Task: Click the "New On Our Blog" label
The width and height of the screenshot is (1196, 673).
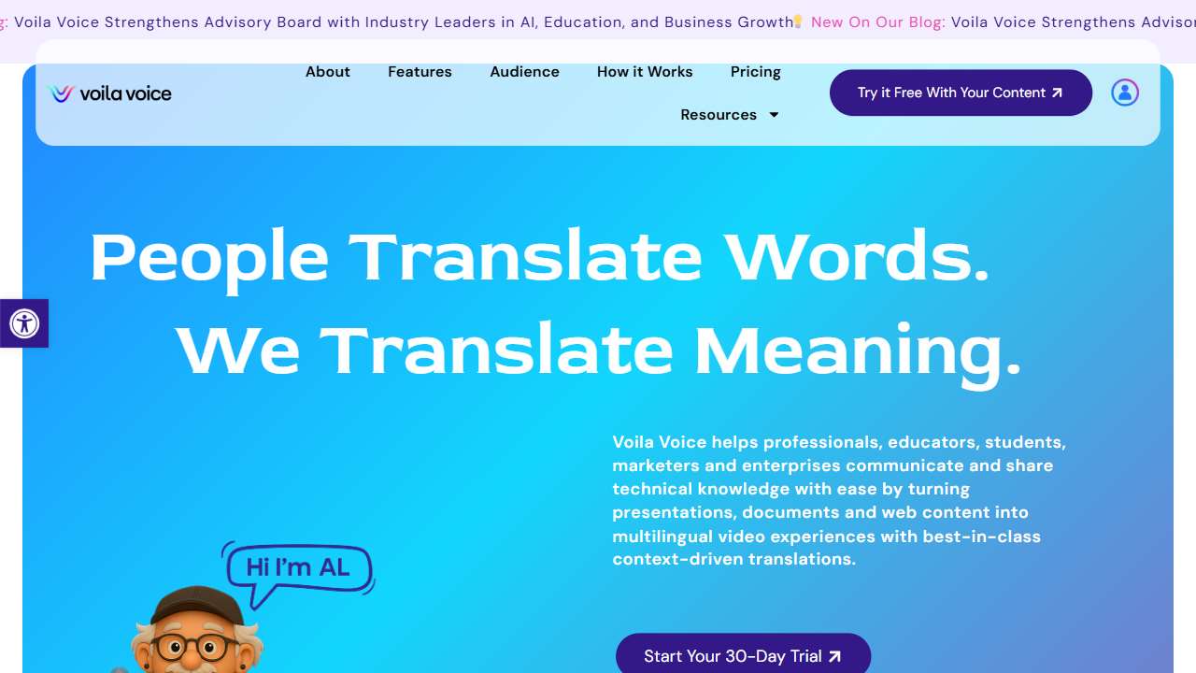Action: 876,22
